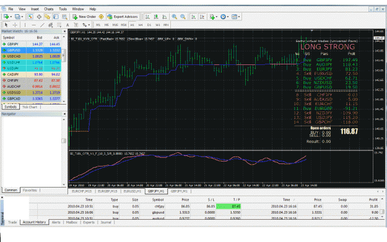Image resolution: width=387 pixels, height=242 pixels.
Task: Switch to Tick Chart tab
Action: [x=30, y=107]
